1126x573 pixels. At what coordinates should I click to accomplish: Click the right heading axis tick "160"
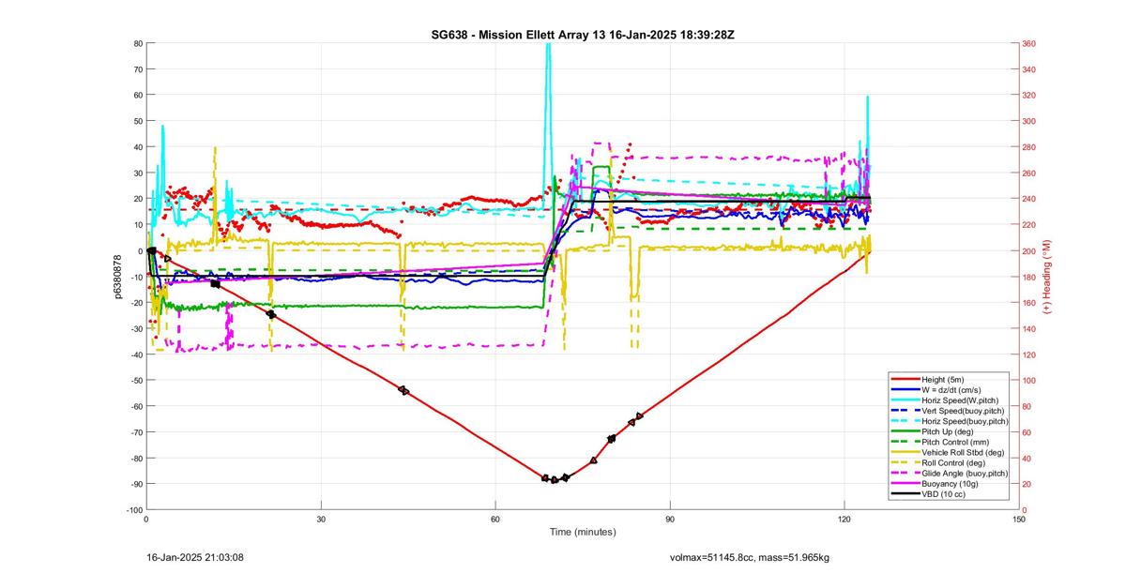[x=1029, y=303]
